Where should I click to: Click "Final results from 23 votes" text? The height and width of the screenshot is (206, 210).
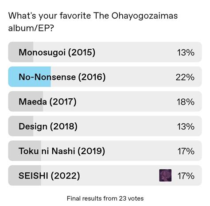pos(105,198)
